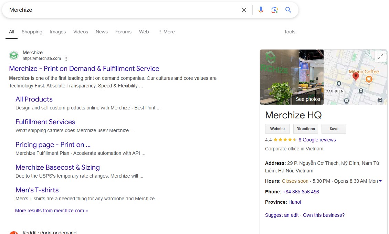Click the Save button for Merchize HQ

click(x=334, y=129)
